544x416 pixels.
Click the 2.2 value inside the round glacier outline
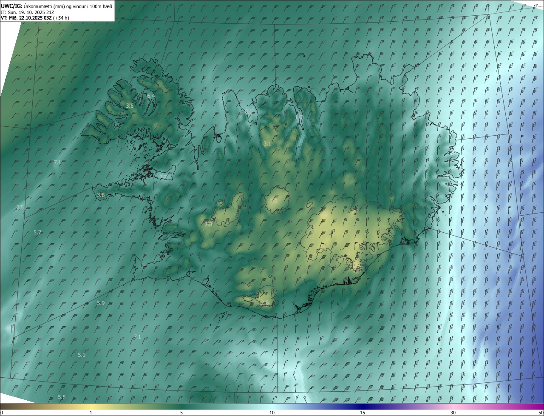coord(274,202)
